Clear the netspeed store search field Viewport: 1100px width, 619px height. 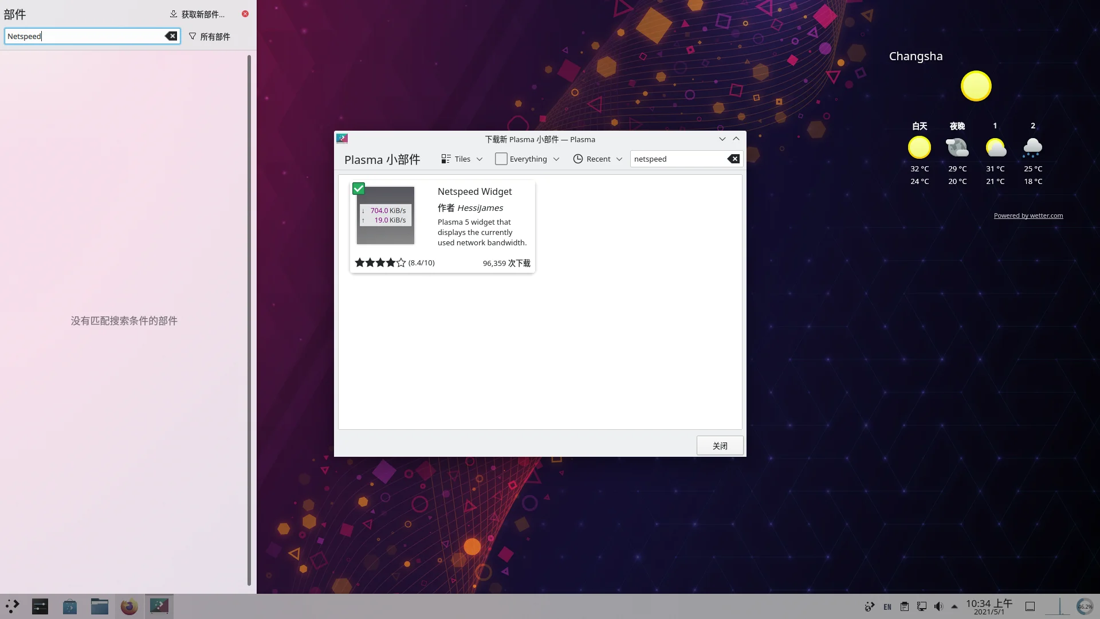(733, 159)
